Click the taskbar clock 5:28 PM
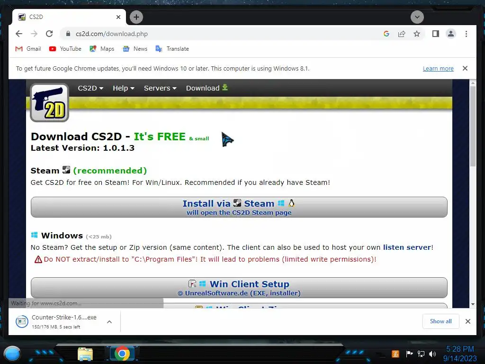Screen dimensions: 485x364 (x=460, y=349)
